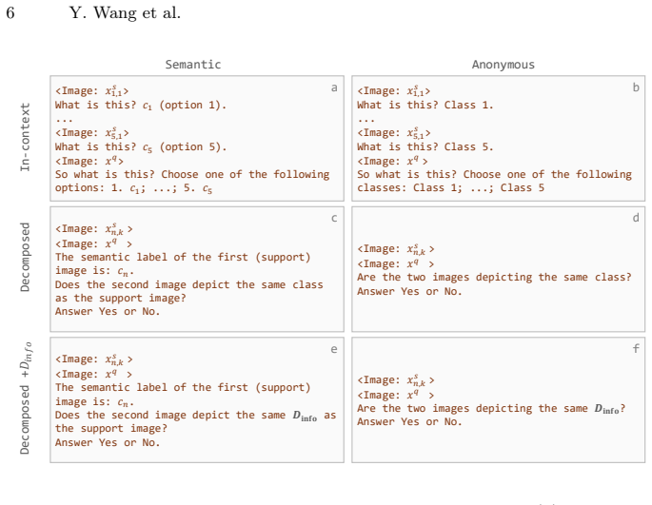The height and width of the screenshot is (505, 652).
Task: Click panel label e
Action: [x=334, y=349]
